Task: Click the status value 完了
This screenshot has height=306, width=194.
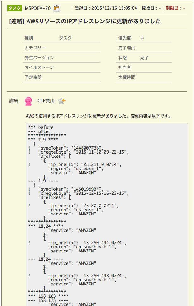Action: 144,58
